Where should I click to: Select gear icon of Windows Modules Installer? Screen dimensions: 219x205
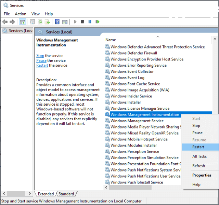click(x=107, y=145)
